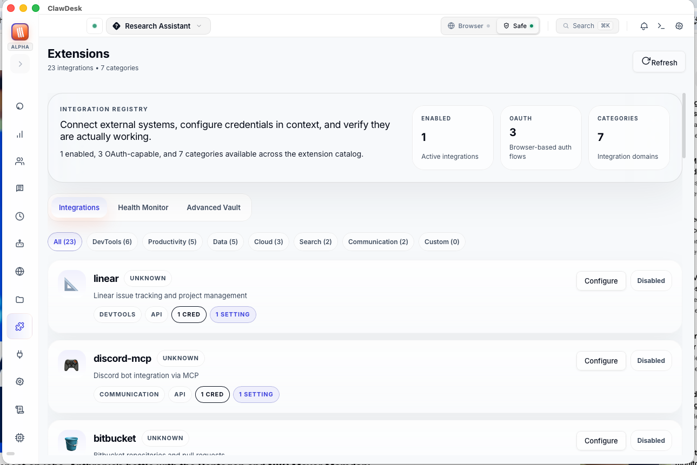Click the notifications bell icon

click(x=643, y=25)
